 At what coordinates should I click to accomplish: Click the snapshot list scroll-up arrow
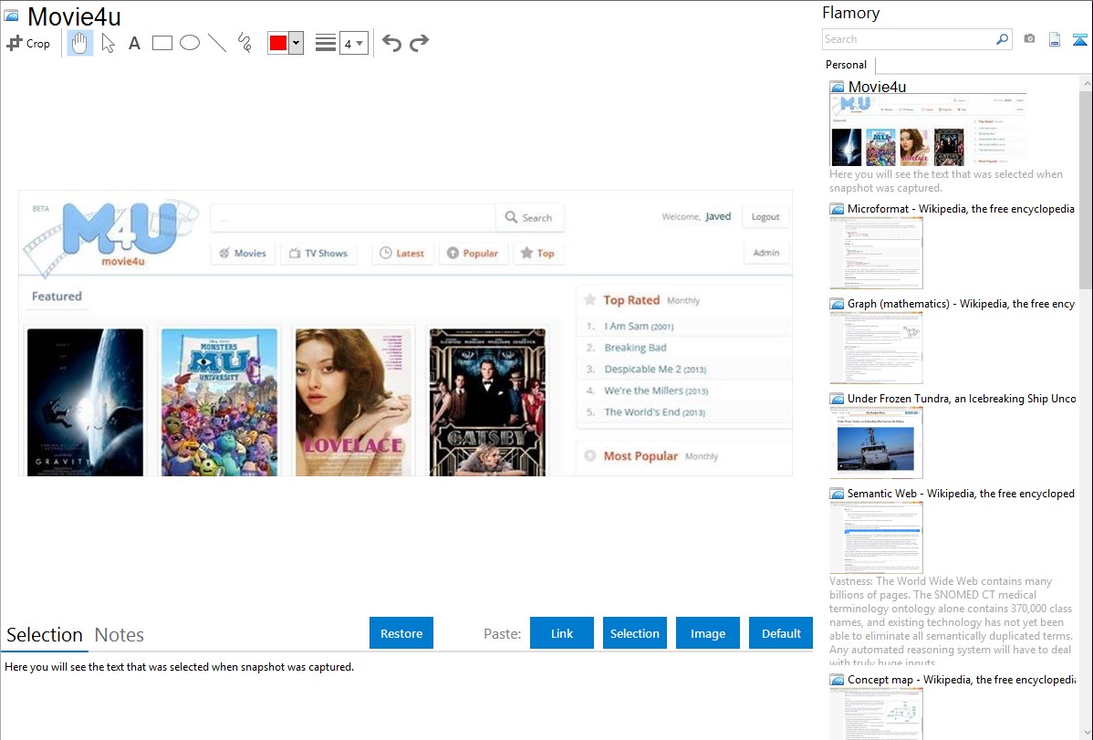pos(1086,84)
